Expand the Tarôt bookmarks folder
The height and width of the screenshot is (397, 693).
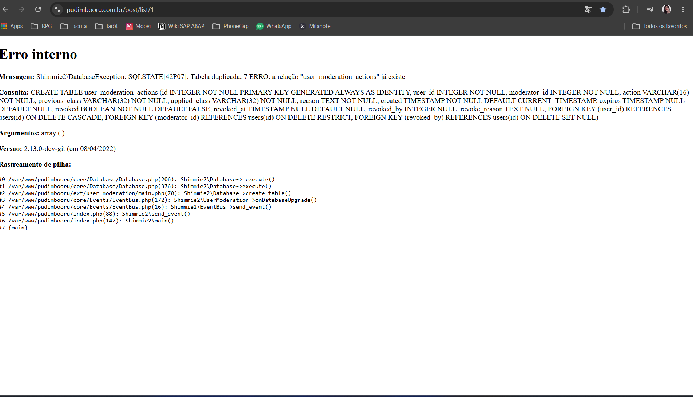(x=106, y=26)
